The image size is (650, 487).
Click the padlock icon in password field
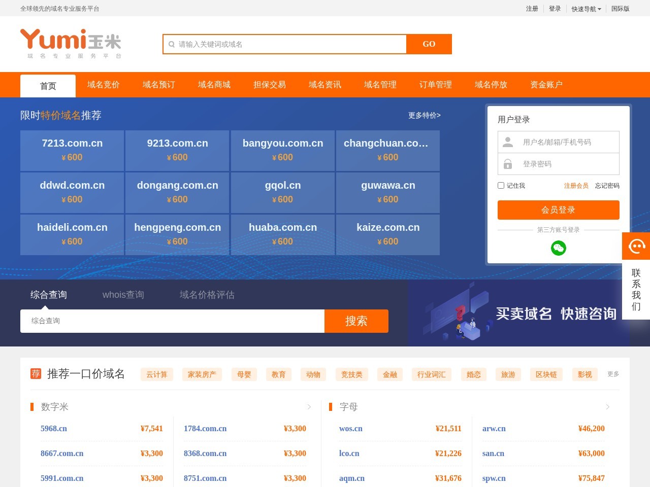[507, 164]
